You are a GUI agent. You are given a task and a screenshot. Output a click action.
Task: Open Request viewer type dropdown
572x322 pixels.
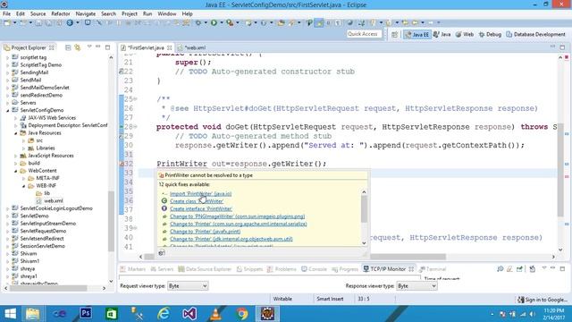tap(188, 286)
